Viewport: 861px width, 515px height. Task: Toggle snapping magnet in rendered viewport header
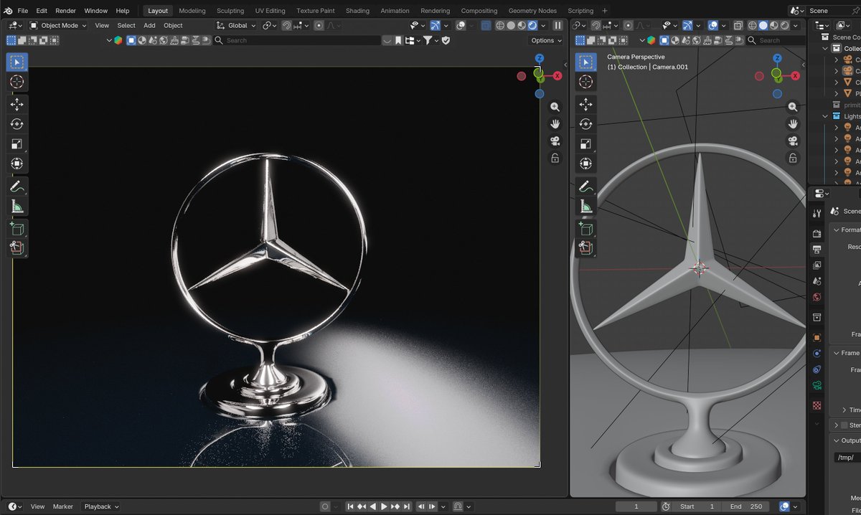(x=287, y=25)
